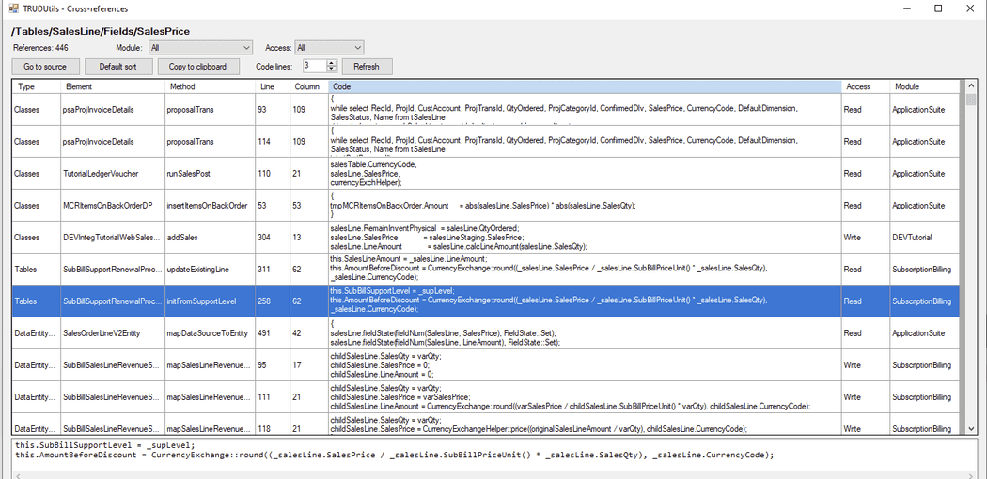Screen dimensions: 987x479
Task: Click line number 304 cell
Action: (x=274, y=238)
